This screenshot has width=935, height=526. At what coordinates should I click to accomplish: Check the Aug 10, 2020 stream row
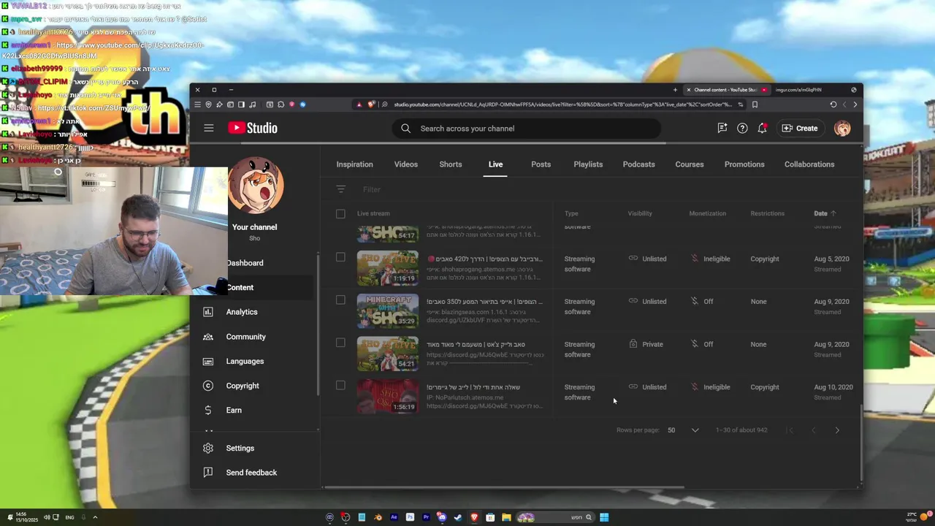coord(340,386)
